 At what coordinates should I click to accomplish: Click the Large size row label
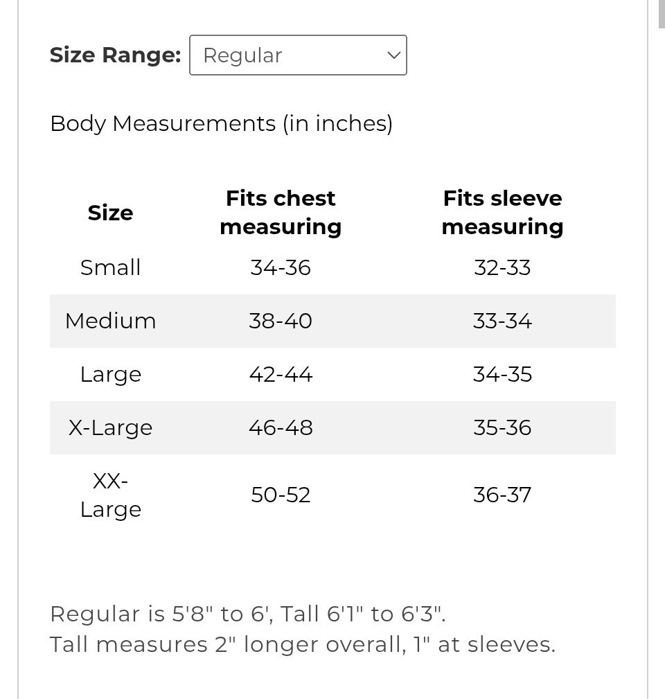click(x=110, y=374)
